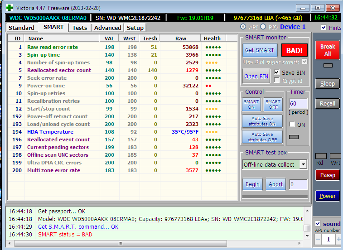Switch to the SMART tab

pos(53,27)
